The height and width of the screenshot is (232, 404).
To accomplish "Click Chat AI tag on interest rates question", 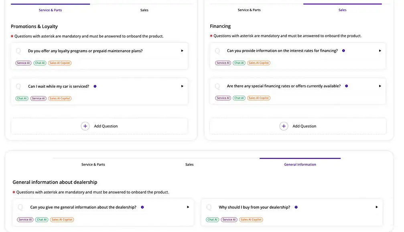I will [239, 63].
